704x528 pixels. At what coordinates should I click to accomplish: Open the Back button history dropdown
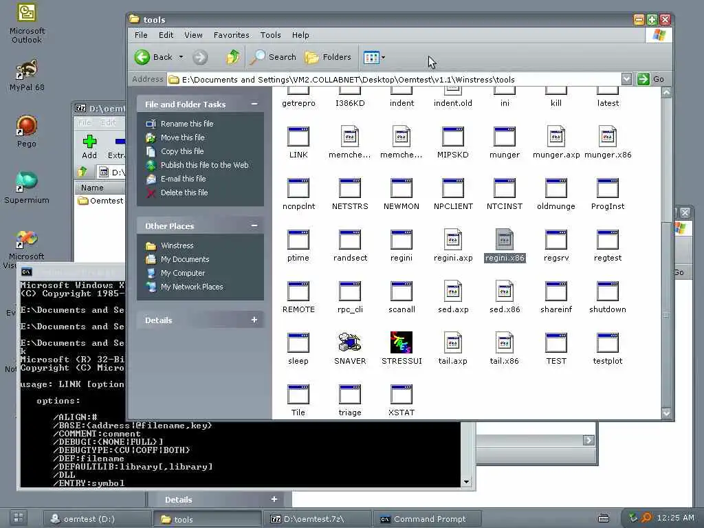click(x=181, y=57)
